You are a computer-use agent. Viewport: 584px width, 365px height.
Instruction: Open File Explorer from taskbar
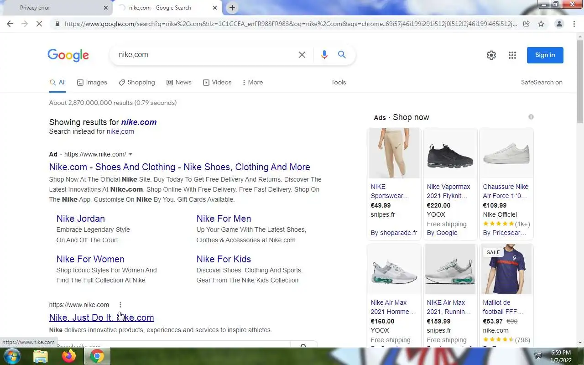click(x=41, y=356)
